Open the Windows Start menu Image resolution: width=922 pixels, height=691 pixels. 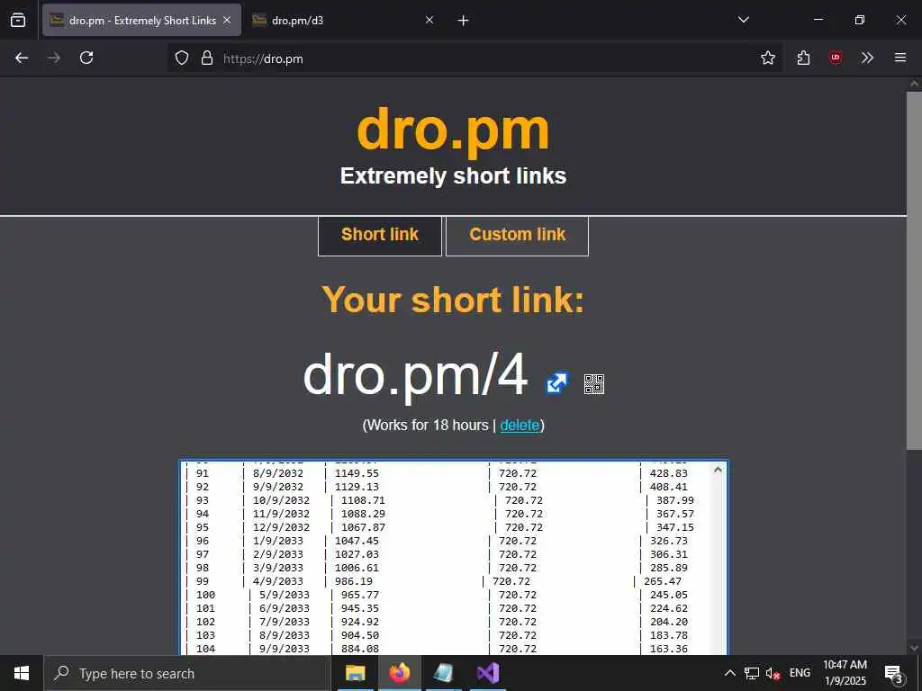[x=22, y=673]
